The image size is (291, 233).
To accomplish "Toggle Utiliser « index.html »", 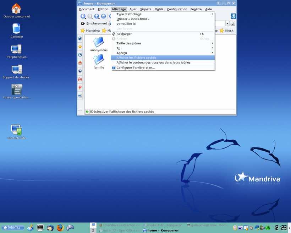I will 163,19.
